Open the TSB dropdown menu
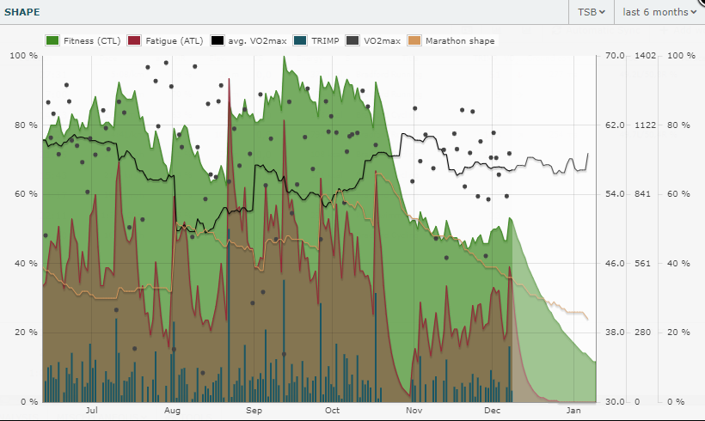 pos(590,12)
